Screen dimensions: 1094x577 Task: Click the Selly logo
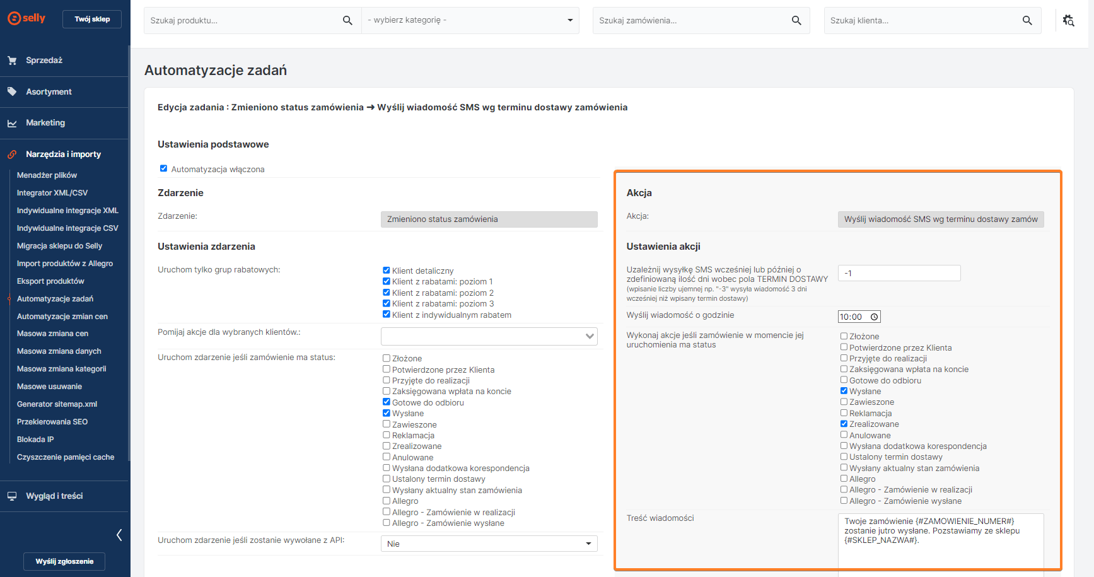coord(26,18)
